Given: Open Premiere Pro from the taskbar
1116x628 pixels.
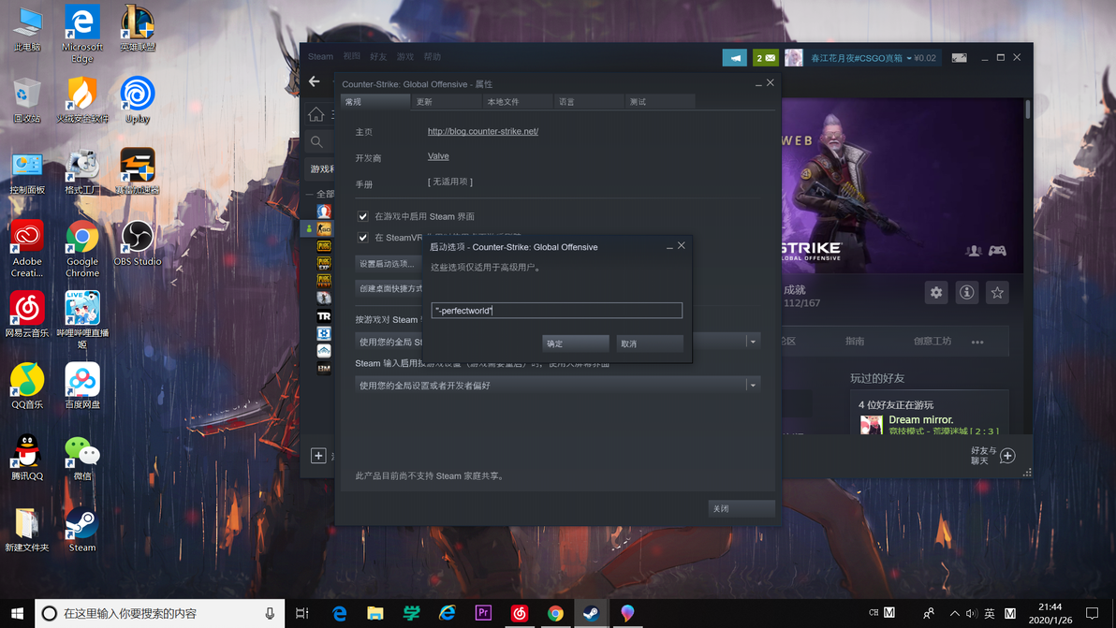Looking at the screenshot, I should tap(483, 613).
